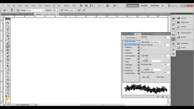Viewport: 194px width, 109px height.
Task: Select the Hand tool
Action: click(8, 90)
